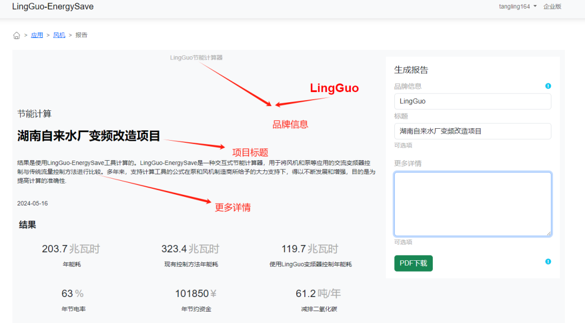Click the 101850 ¥ savings value
585x323 pixels.
196,294
